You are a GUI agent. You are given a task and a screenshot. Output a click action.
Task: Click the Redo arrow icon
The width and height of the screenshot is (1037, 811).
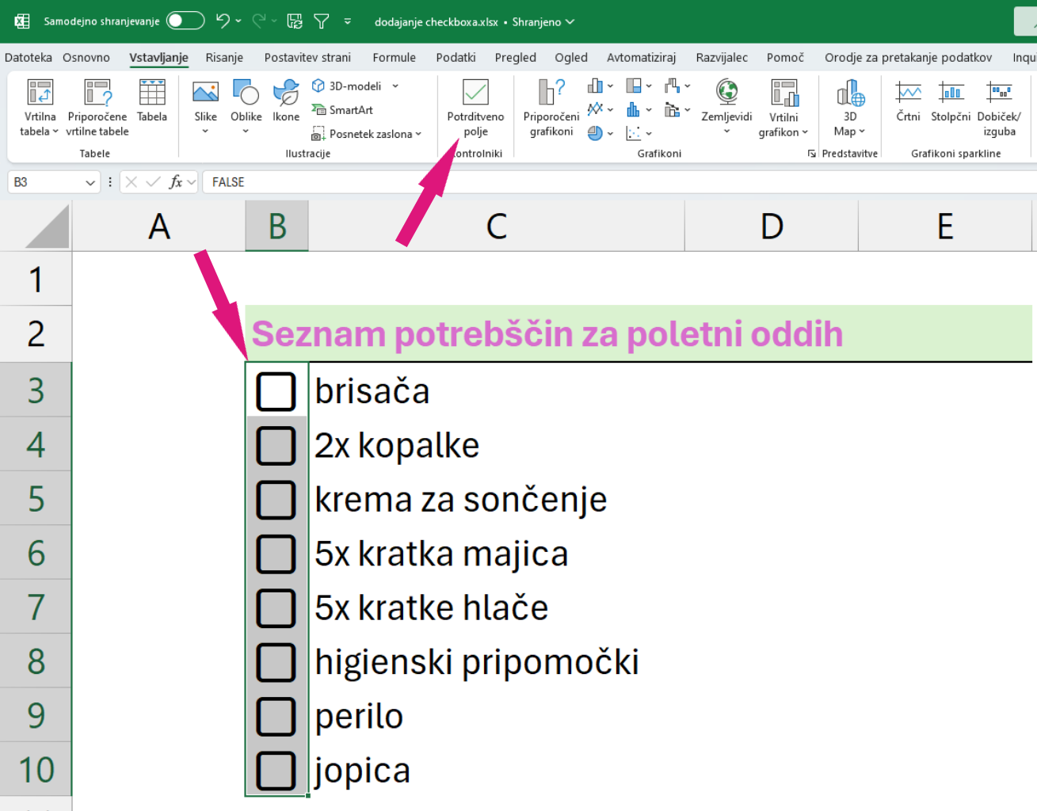click(258, 21)
